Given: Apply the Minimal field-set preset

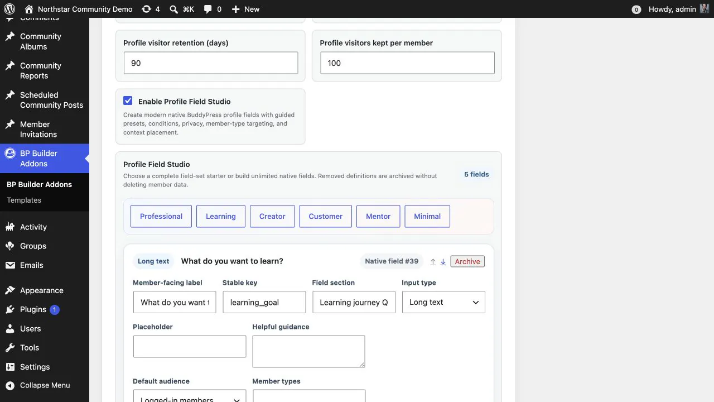Looking at the screenshot, I should 427,216.
